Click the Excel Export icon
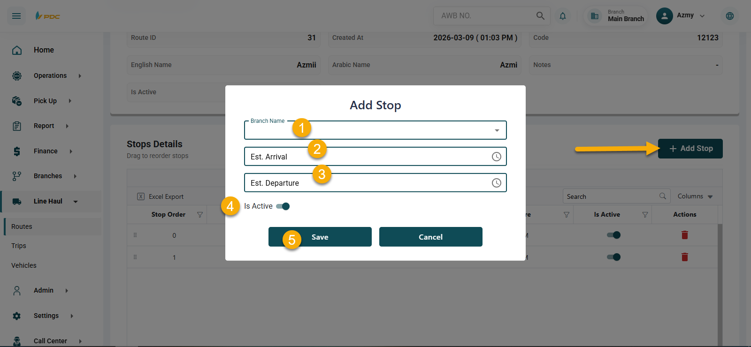 pyautogui.click(x=141, y=196)
